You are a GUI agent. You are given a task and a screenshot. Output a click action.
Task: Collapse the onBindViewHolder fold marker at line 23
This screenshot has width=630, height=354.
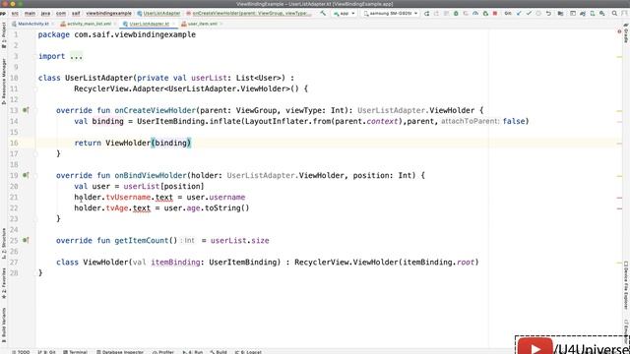point(35,218)
